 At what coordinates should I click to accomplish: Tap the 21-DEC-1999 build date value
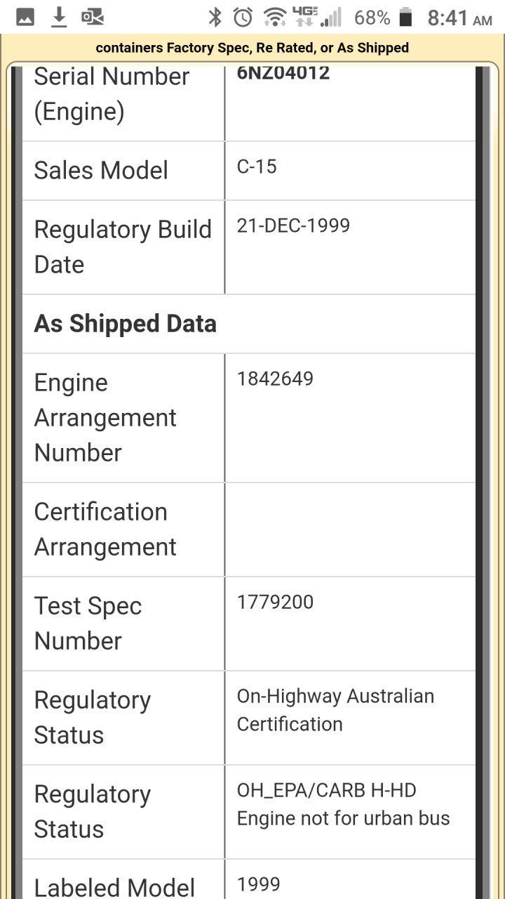click(293, 225)
